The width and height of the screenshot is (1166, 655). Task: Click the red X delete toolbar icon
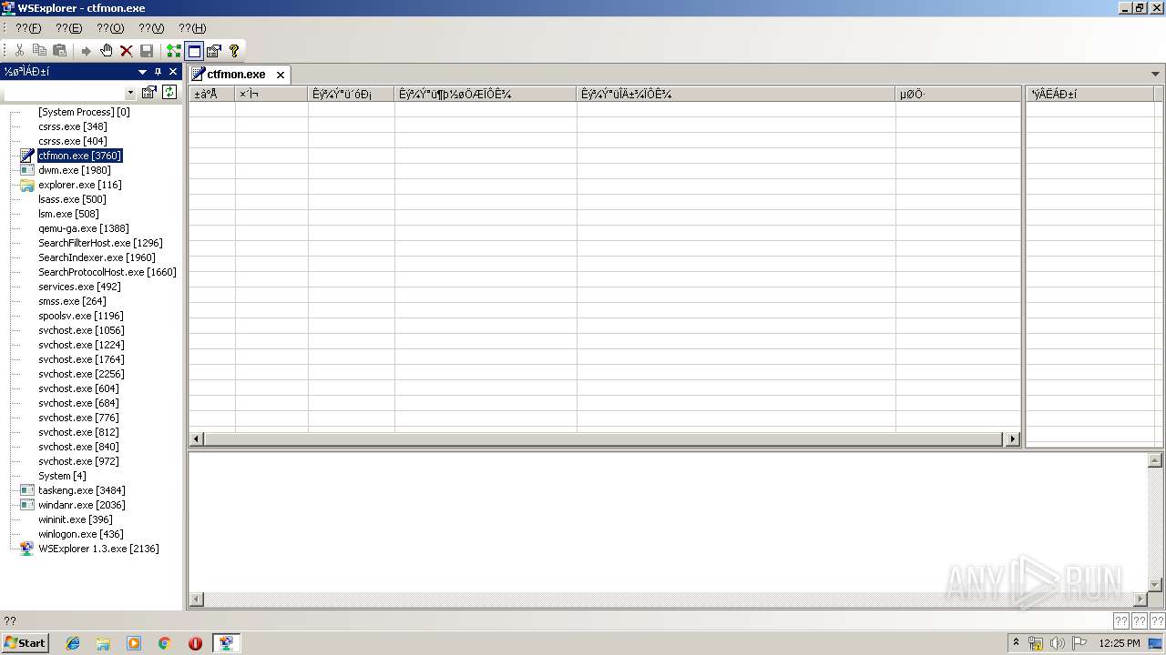point(127,51)
